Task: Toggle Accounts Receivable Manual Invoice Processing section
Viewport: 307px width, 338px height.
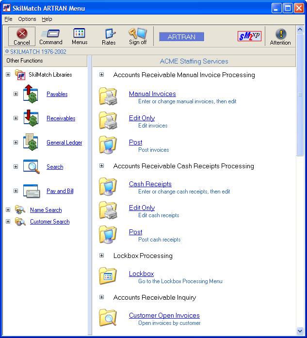Action: 101,75
